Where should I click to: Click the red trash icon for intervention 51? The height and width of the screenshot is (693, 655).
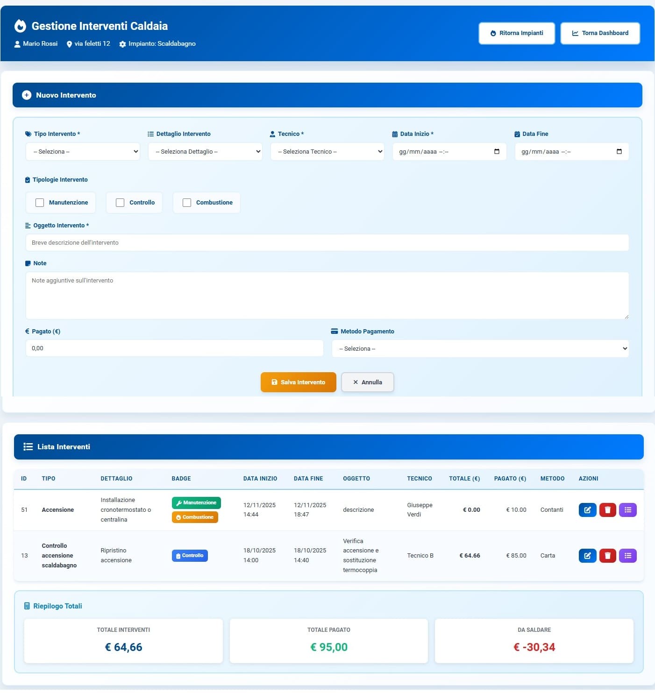607,510
